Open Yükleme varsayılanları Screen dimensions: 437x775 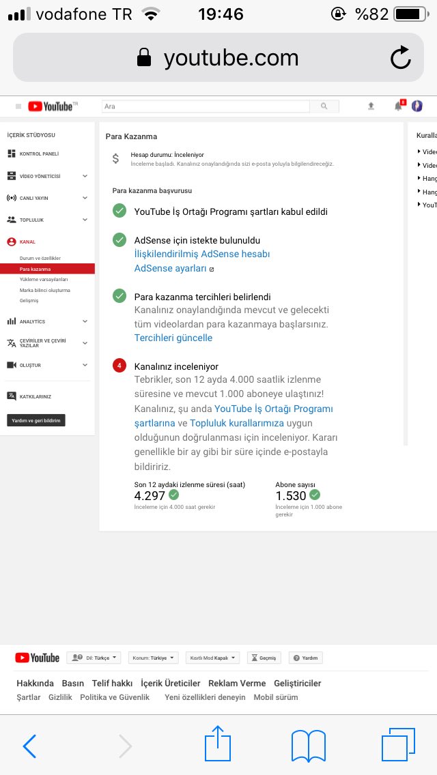(44, 279)
